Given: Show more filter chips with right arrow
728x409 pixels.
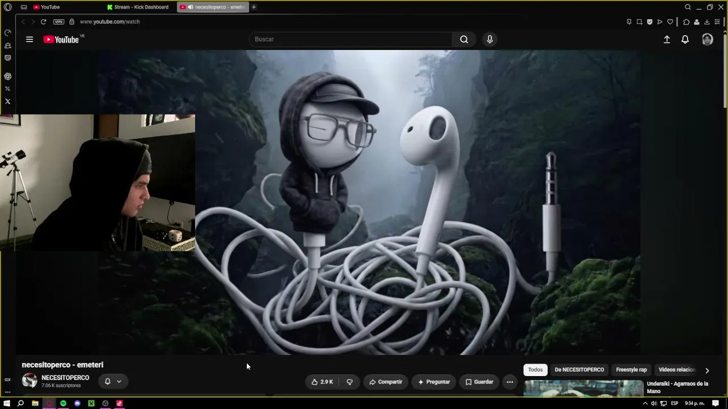Looking at the screenshot, I should (707, 370).
